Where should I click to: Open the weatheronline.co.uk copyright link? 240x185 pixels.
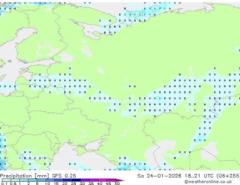point(208,182)
